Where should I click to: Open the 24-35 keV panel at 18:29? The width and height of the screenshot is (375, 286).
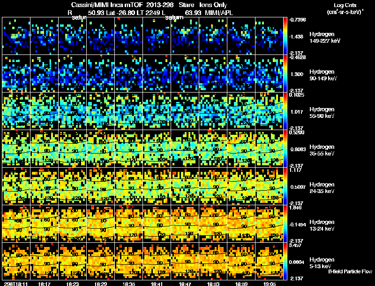pyautogui.click(x=100, y=186)
